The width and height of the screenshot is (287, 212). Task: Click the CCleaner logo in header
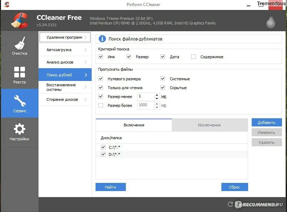19,20
